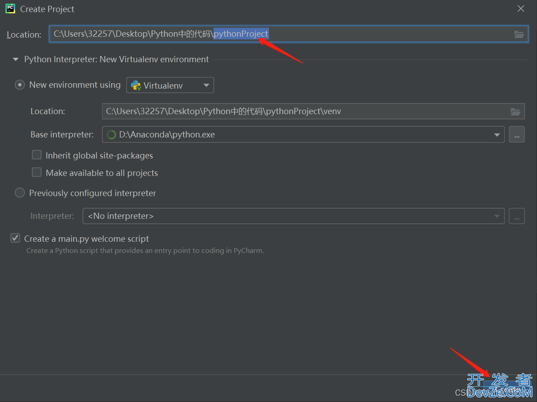537x402 pixels.
Task: Browse for the virtualenv location folder
Action: pyautogui.click(x=516, y=111)
